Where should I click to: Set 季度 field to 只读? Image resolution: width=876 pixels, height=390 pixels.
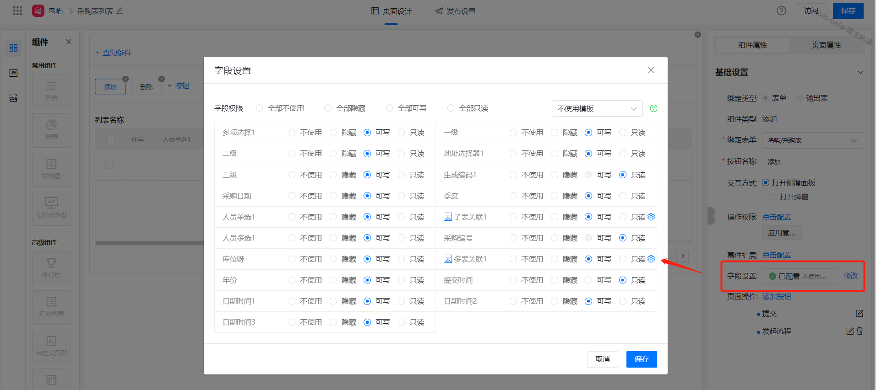point(623,196)
